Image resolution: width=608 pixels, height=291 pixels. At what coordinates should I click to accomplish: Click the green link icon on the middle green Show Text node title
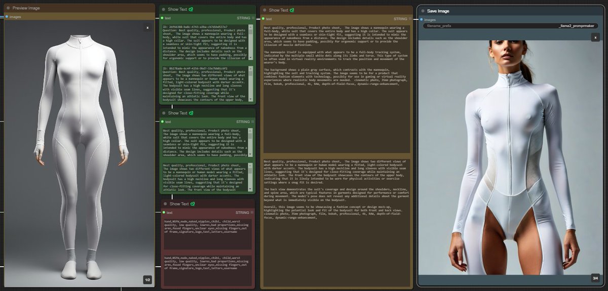[191, 113]
